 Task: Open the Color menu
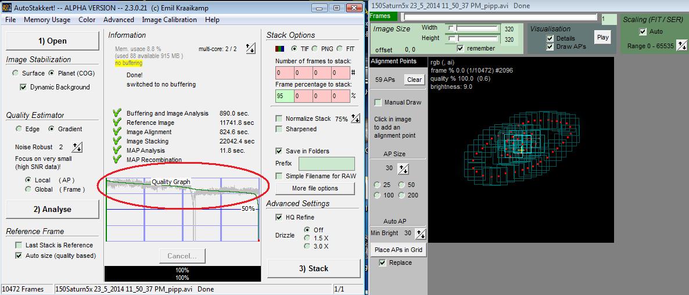(87, 20)
